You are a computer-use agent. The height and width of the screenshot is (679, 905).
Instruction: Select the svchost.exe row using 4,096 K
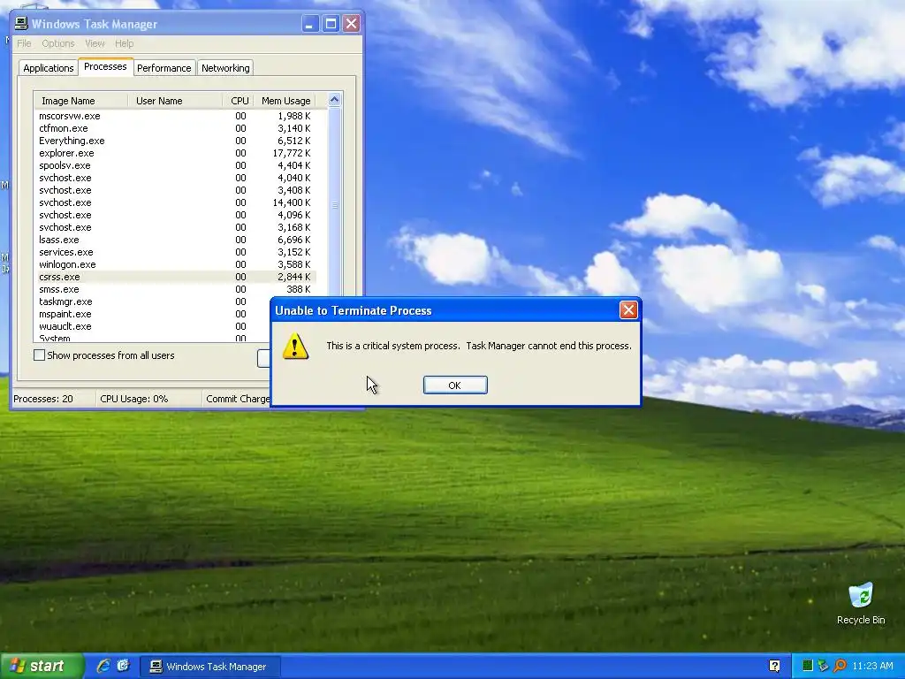click(176, 215)
